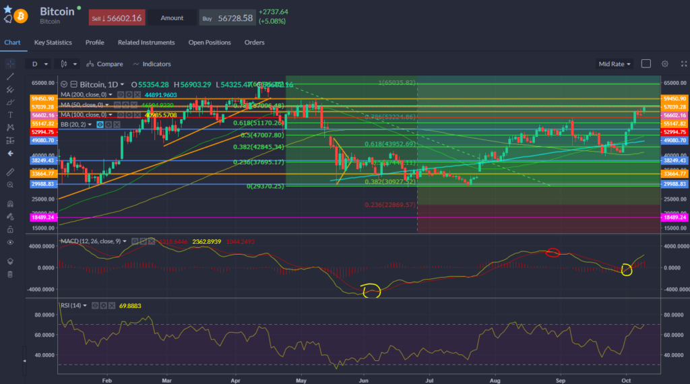The image size is (690, 384).
Task: Click the orange Bitcoin logo
Action: click(20, 16)
